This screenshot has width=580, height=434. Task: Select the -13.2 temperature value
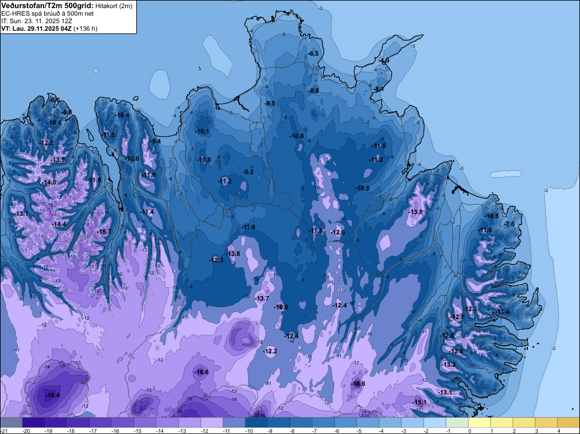tap(448, 364)
